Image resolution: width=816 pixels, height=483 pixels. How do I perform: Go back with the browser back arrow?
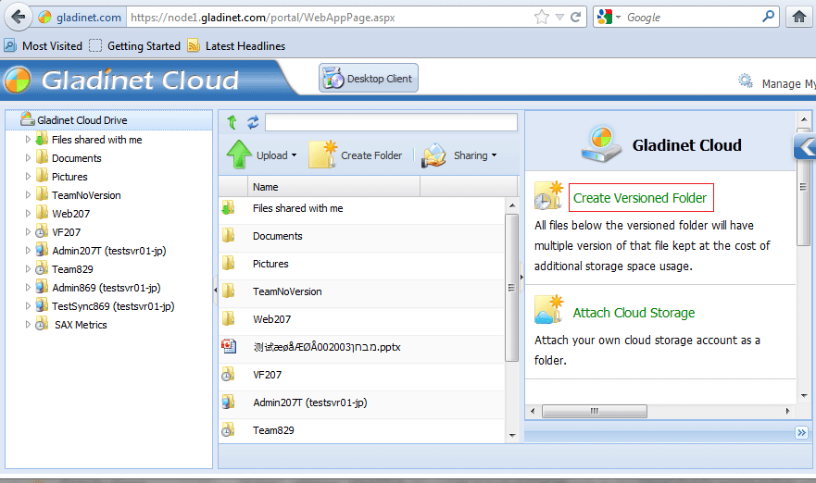click(19, 18)
